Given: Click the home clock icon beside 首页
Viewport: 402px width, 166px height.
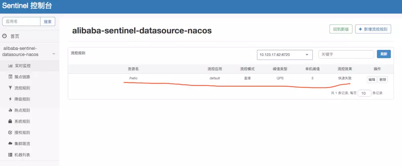Looking at the screenshot, I should click(x=4, y=37).
